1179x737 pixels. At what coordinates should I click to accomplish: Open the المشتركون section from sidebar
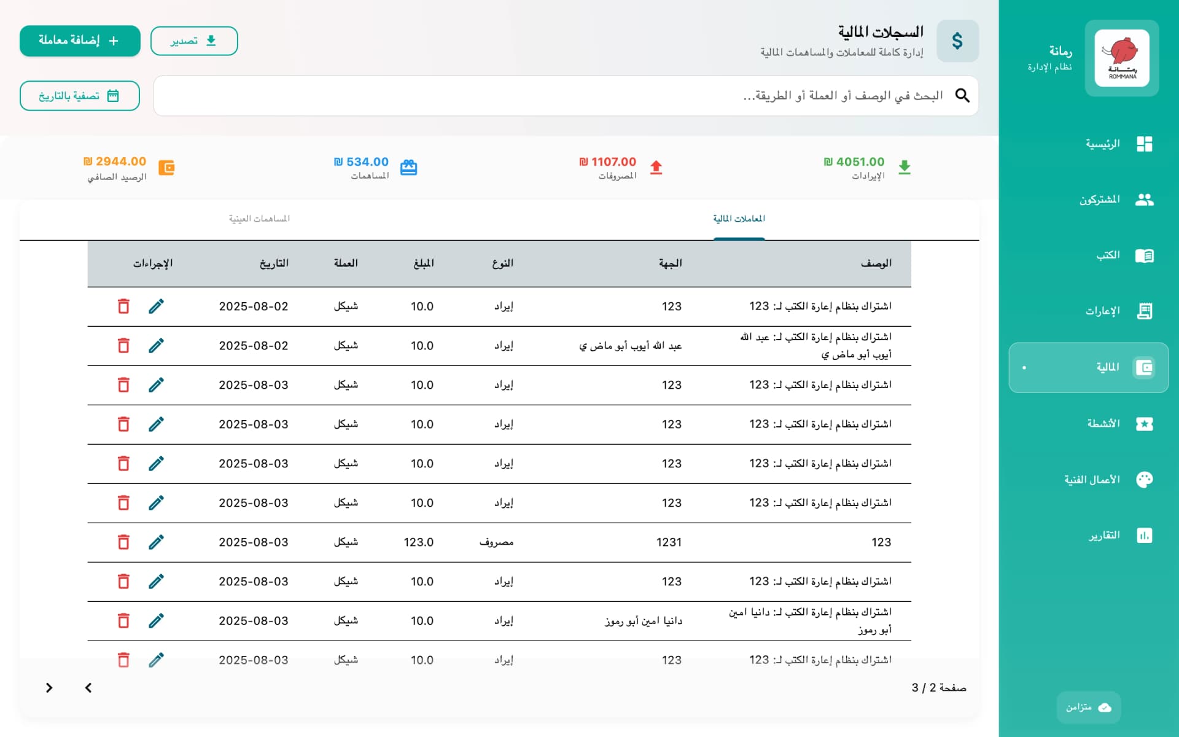[x=1145, y=199]
